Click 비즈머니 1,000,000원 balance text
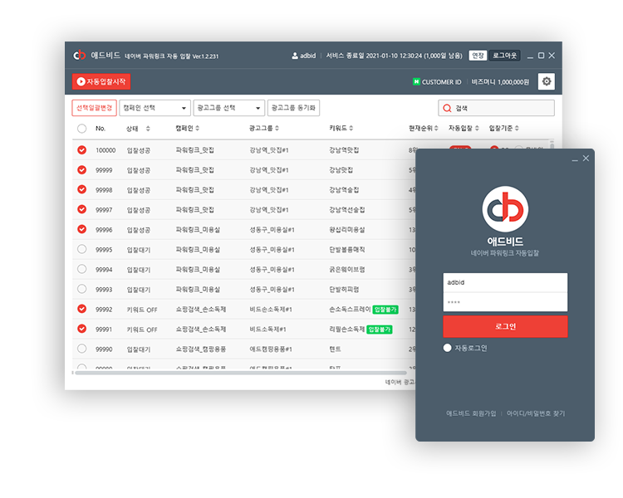The image size is (623, 498). (500, 82)
